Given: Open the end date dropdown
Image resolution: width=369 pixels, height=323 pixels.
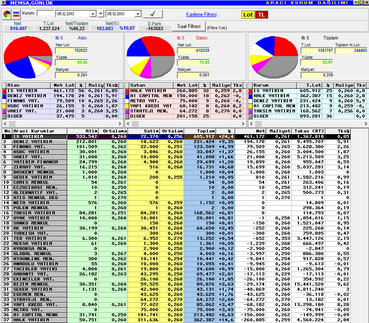Looking at the screenshot, I should tap(138, 14).
